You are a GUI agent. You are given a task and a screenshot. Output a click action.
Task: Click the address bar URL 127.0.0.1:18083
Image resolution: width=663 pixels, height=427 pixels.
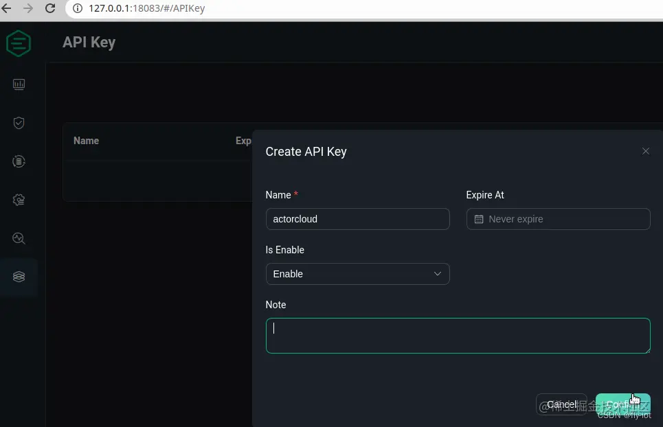click(x=147, y=8)
